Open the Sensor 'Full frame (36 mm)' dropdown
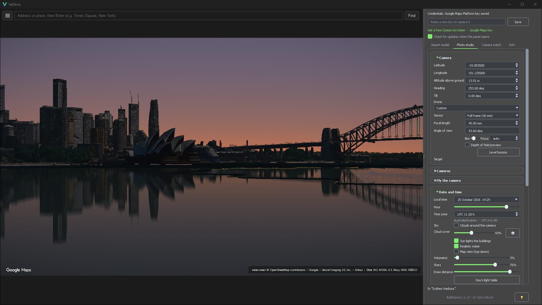 pos(492,116)
